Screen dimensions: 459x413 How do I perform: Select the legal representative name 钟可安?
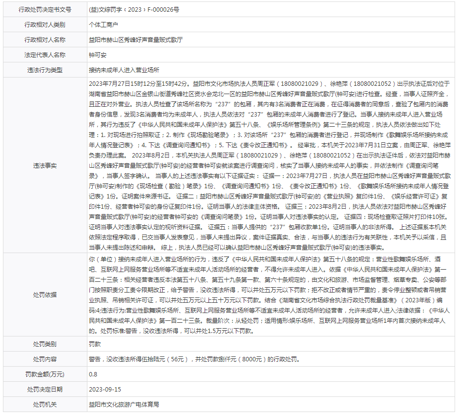[x=97, y=55]
